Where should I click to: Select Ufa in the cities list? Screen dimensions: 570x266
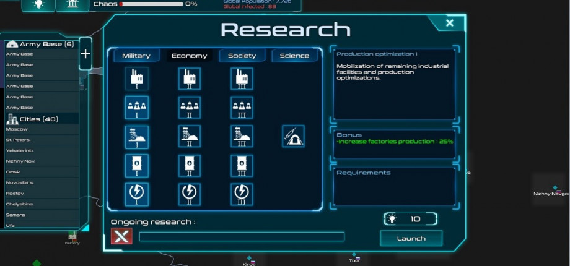(42, 225)
